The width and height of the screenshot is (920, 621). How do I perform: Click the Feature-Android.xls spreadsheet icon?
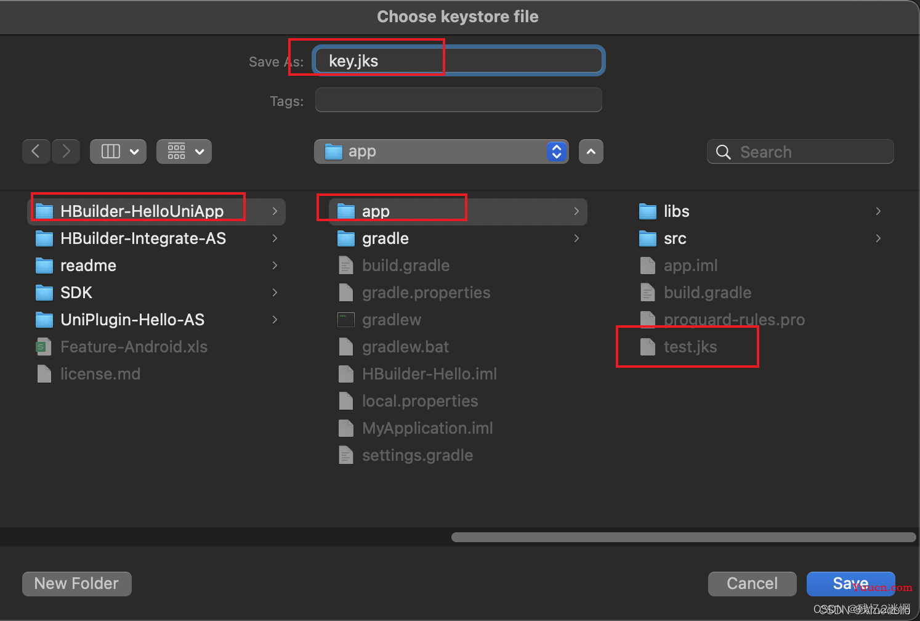tap(44, 347)
